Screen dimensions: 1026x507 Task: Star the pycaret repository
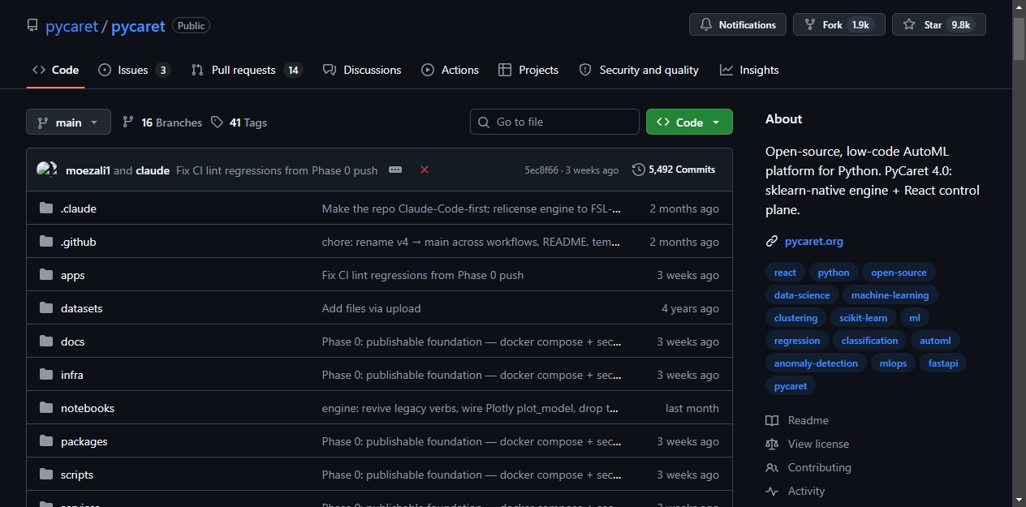[x=939, y=25]
